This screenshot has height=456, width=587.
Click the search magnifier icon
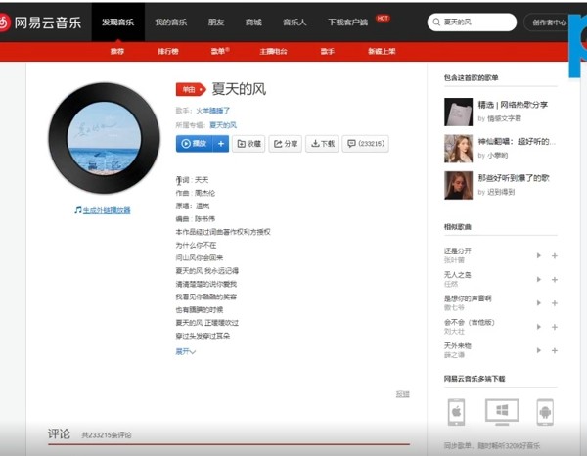pos(436,23)
